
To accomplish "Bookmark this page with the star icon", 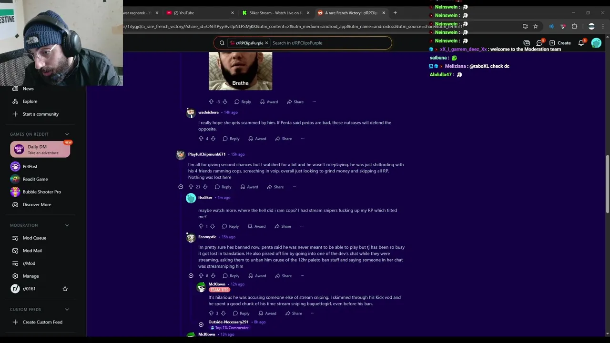I will click(536, 26).
